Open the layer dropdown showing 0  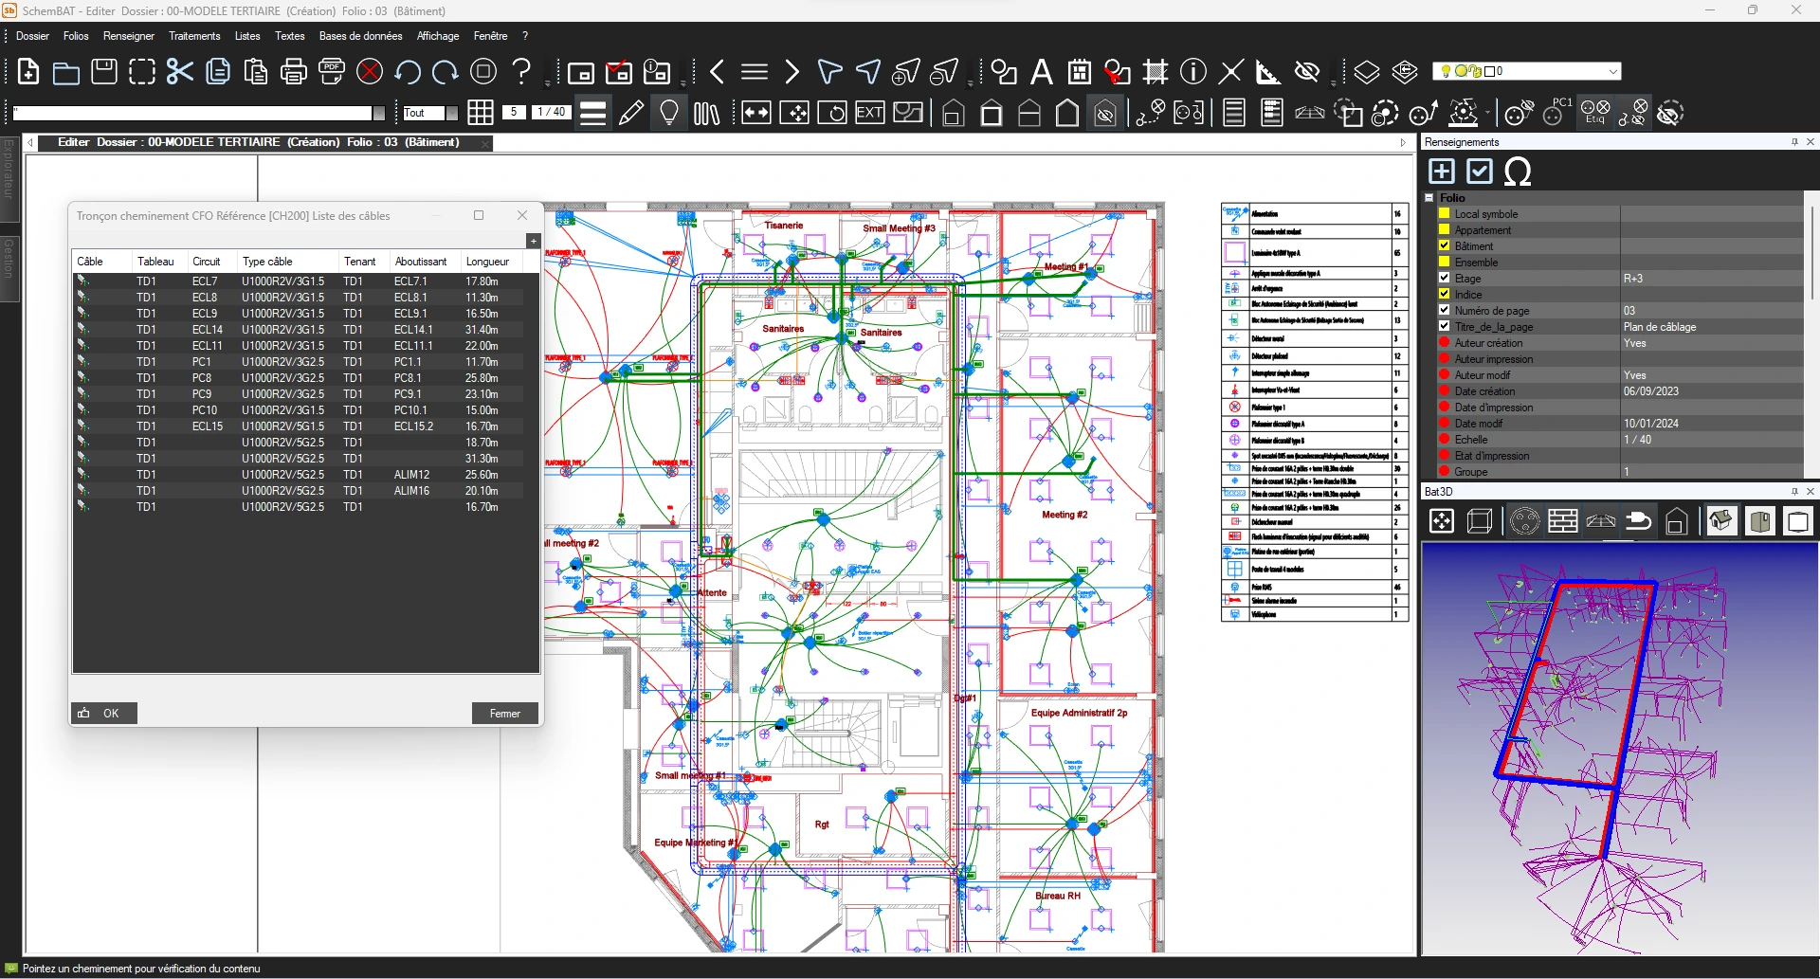(x=1612, y=72)
